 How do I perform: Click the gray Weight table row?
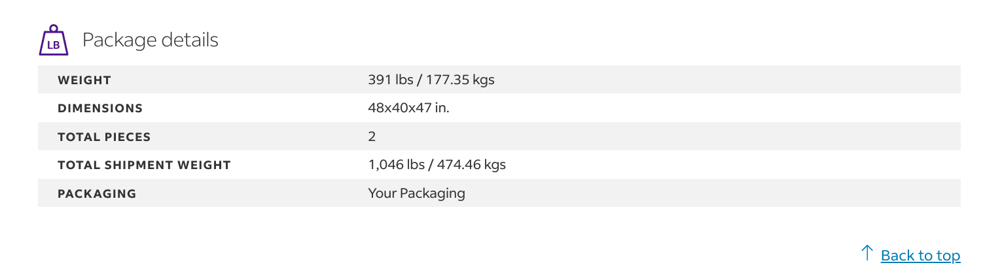click(499, 80)
